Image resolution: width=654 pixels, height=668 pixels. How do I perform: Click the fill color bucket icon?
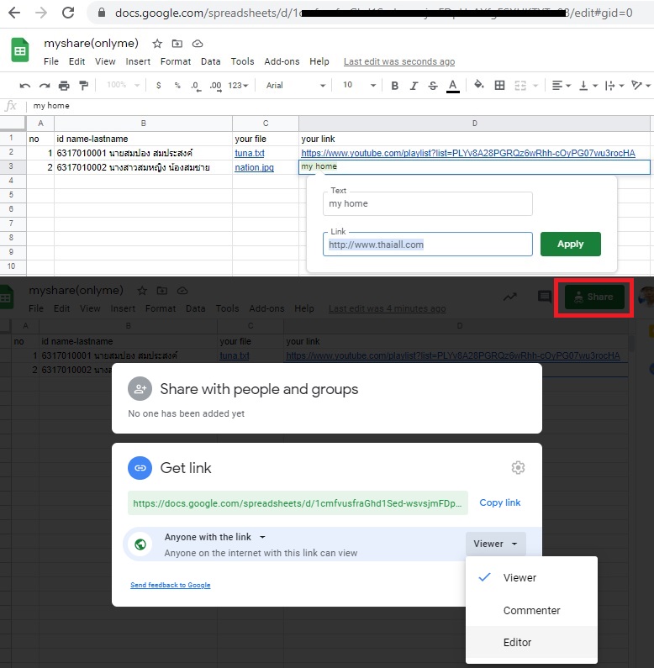[x=479, y=85]
